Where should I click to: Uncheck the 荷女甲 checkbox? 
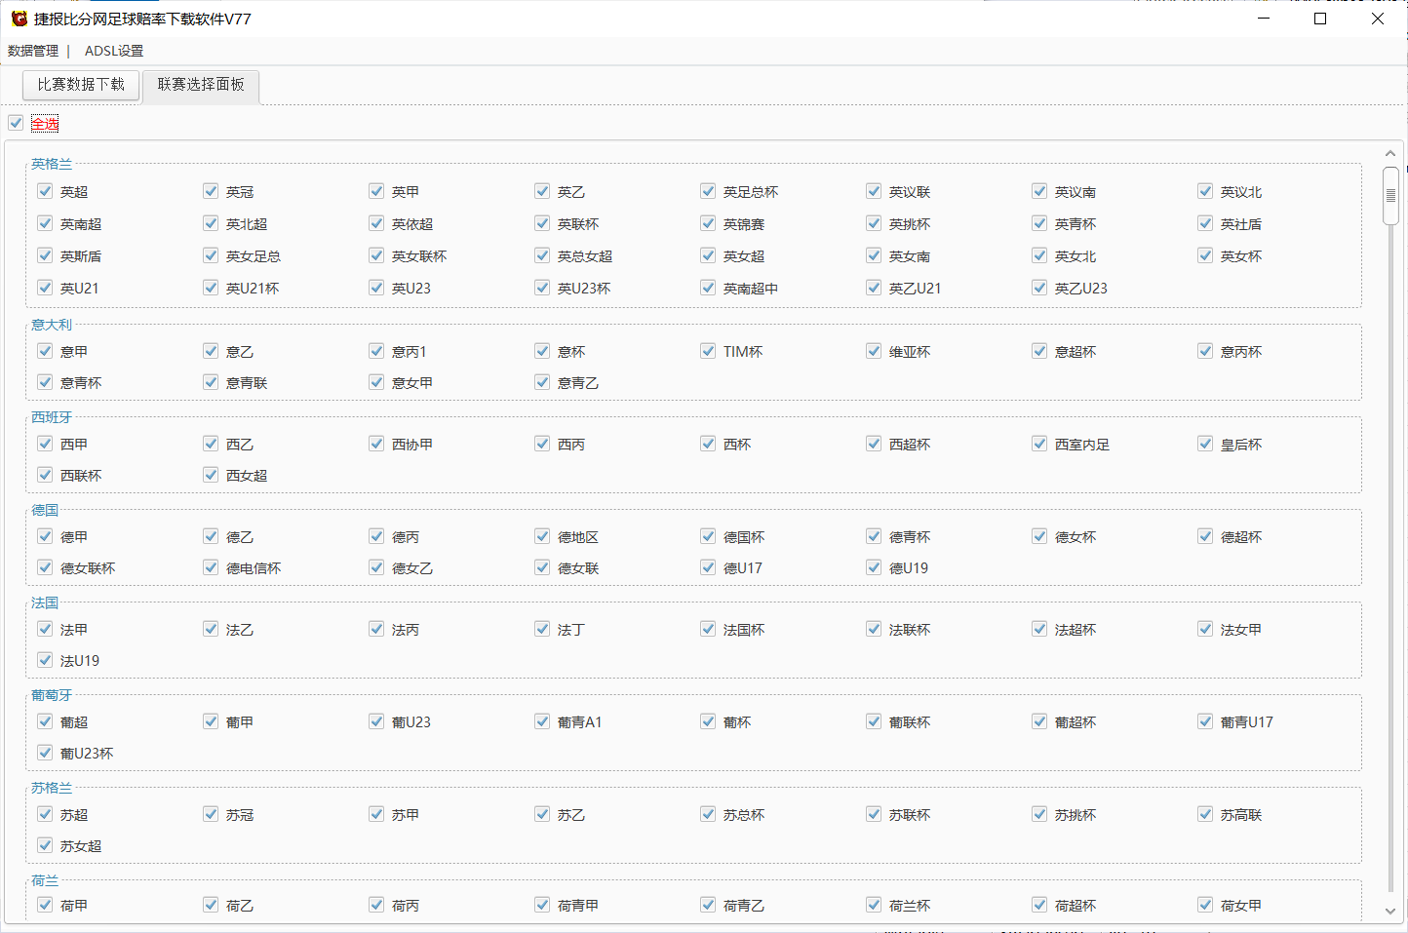[1205, 905]
